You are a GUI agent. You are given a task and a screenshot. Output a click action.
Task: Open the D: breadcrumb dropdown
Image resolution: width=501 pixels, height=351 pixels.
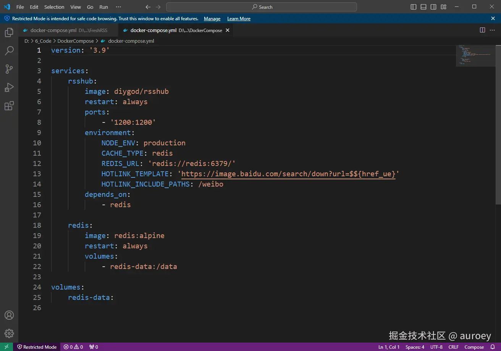point(27,41)
